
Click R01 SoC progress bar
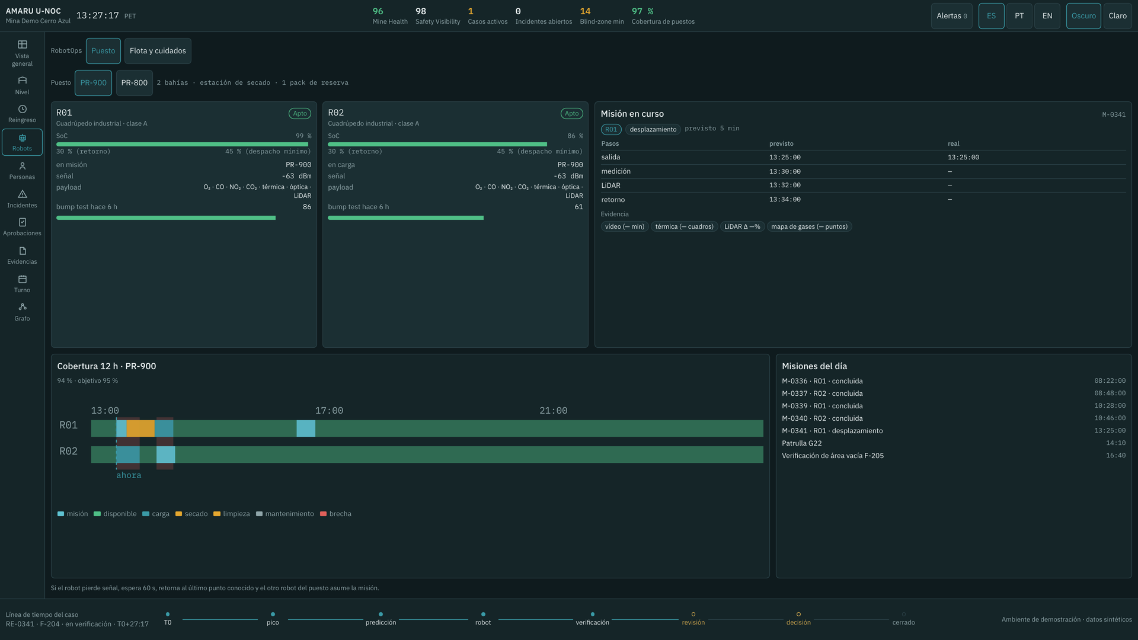(183, 144)
